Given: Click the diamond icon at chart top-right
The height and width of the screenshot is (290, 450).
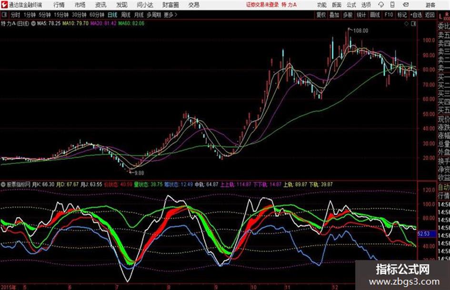Looking at the screenshot, I should (x=406, y=24).
